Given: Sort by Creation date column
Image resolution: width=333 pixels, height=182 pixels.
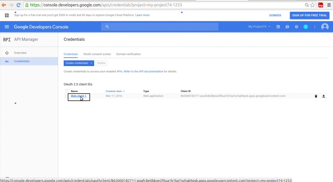Looking at the screenshot, I should point(115,91).
